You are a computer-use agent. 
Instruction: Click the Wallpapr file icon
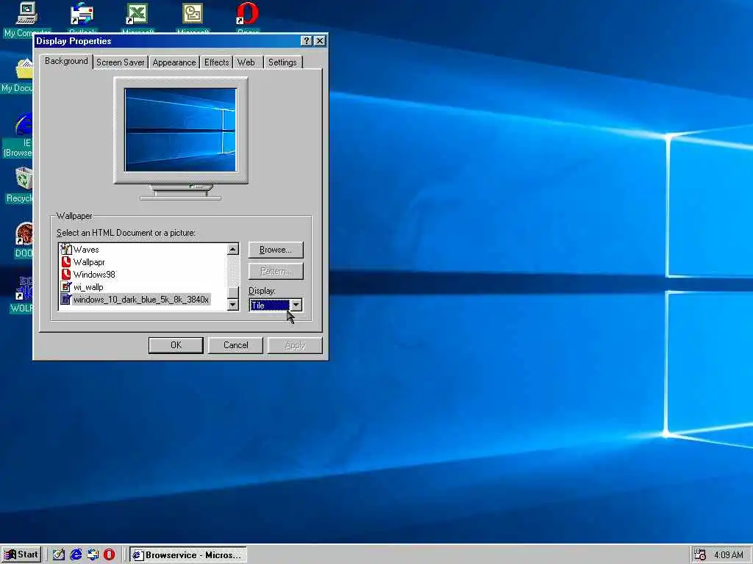tap(65, 262)
